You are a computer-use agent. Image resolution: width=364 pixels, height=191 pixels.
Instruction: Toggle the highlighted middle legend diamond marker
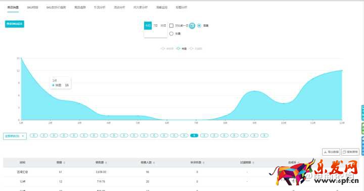tap(178, 49)
